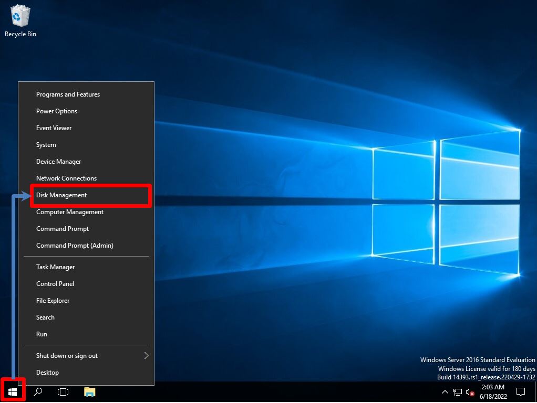Open the clock and calendar from the taskbar

point(492,391)
